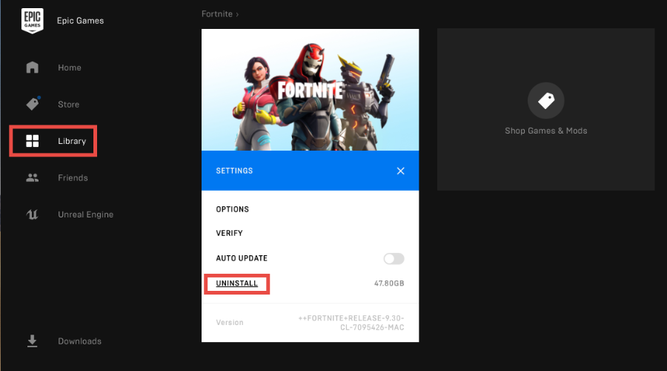The height and width of the screenshot is (371, 667).
Task: Click the Uninstall link
Action: click(236, 283)
